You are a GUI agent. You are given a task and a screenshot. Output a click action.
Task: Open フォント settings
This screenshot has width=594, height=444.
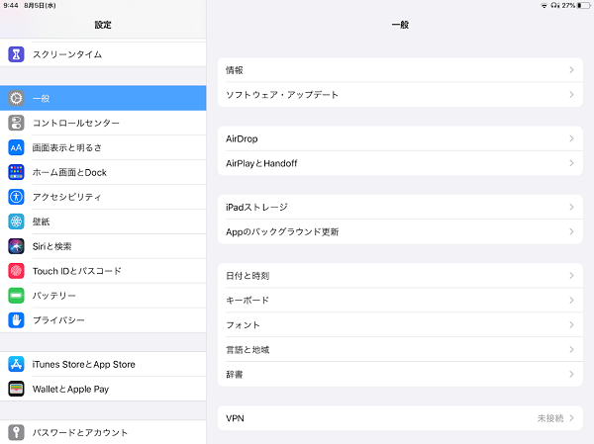pos(400,324)
